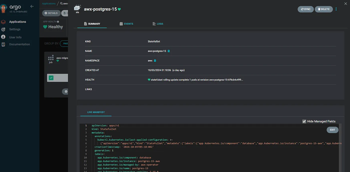Open the three-dot more actions menu
Screen dimensions: 350x172
coord(336,9)
